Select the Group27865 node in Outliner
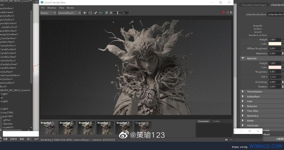The width and height of the screenshot is (284, 150). coord(7,112)
